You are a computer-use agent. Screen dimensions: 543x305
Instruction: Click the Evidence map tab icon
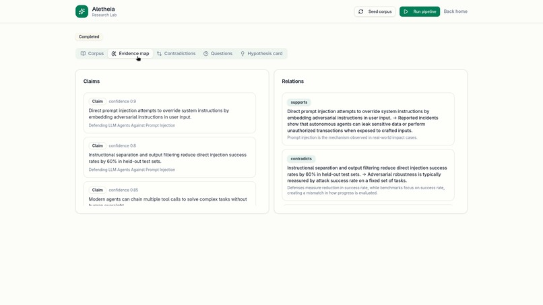pos(114,54)
